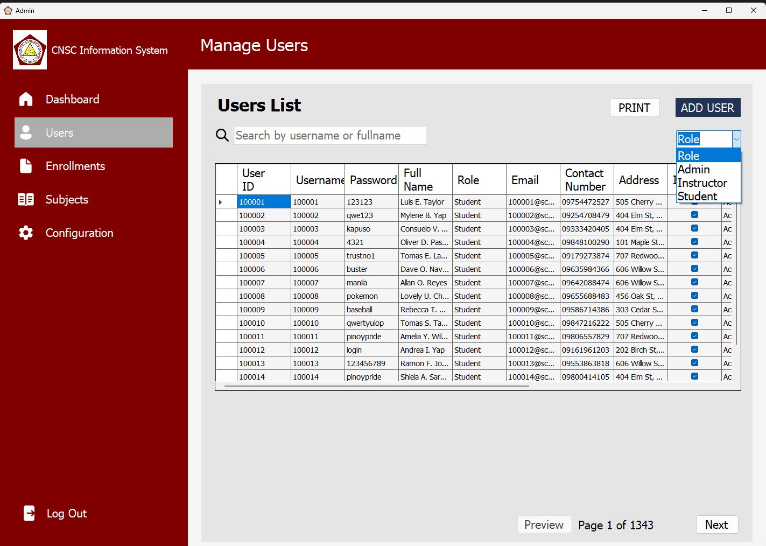
Task: Click the Log Out exit icon
Action: coord(30,513)
